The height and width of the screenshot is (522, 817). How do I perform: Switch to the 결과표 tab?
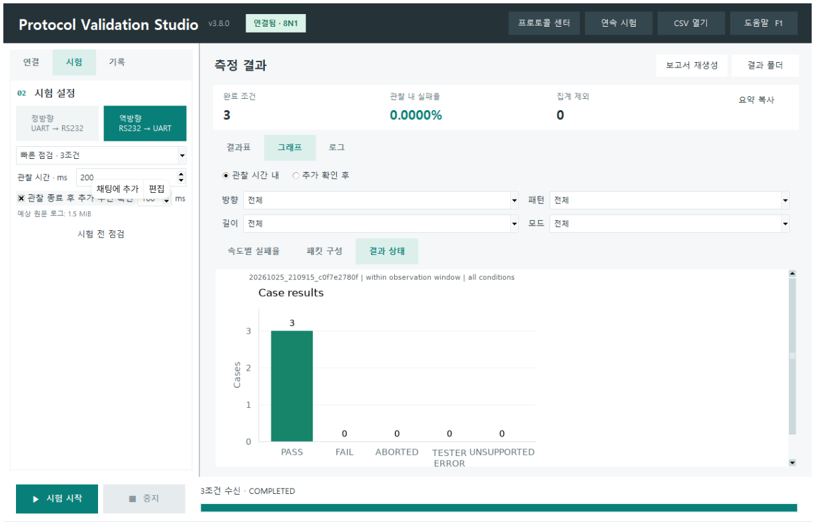point(238,148)
